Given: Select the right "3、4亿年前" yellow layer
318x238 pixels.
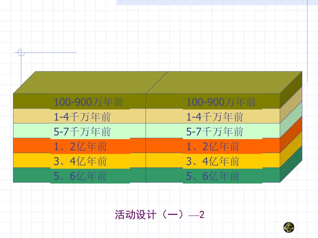Looking at the screenshot, I should tap(213, 161).
